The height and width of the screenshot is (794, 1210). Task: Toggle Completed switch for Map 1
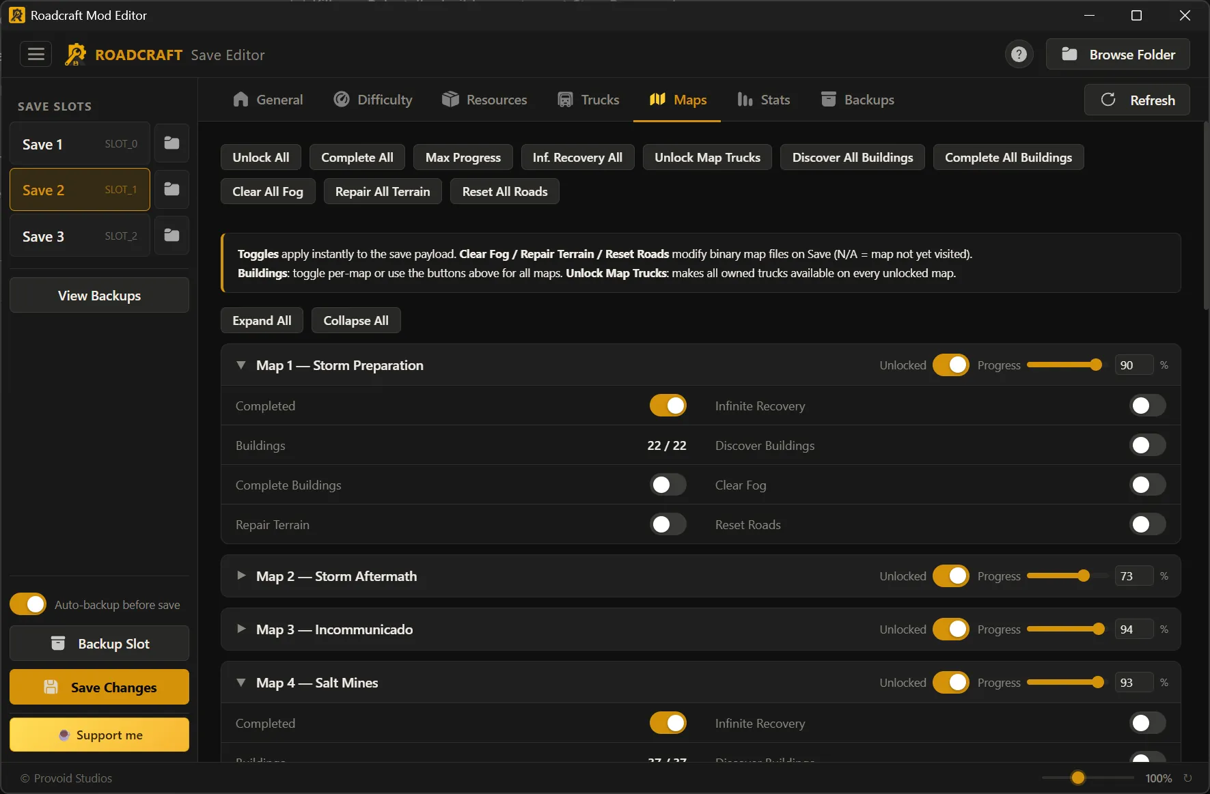tap(668, 406)
